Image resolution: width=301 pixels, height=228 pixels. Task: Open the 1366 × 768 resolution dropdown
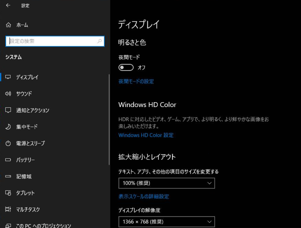[167, 222]
